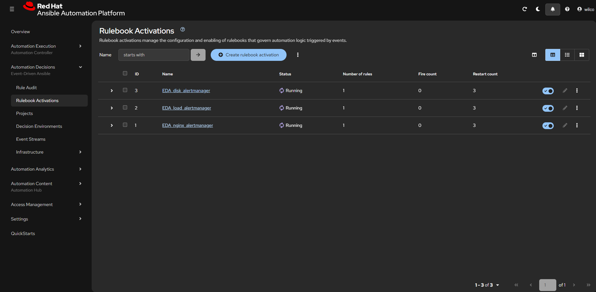Open the notifications bell
This screenshot has width=596, height=292.
tap(553, 9)
